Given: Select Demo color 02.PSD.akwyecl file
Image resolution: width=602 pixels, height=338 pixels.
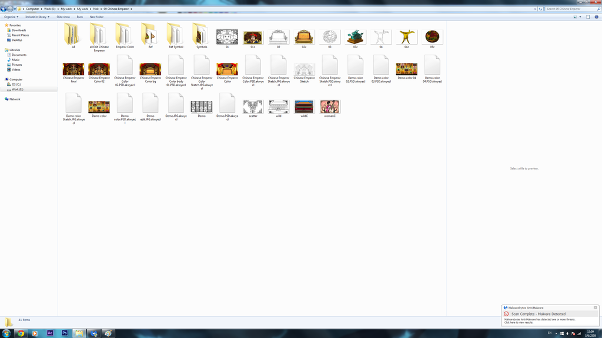Looking at the screenshot, I should pos(355,69).
